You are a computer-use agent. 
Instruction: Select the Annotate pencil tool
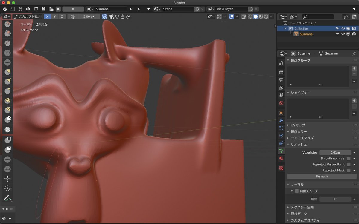click(x=7, y=198)
